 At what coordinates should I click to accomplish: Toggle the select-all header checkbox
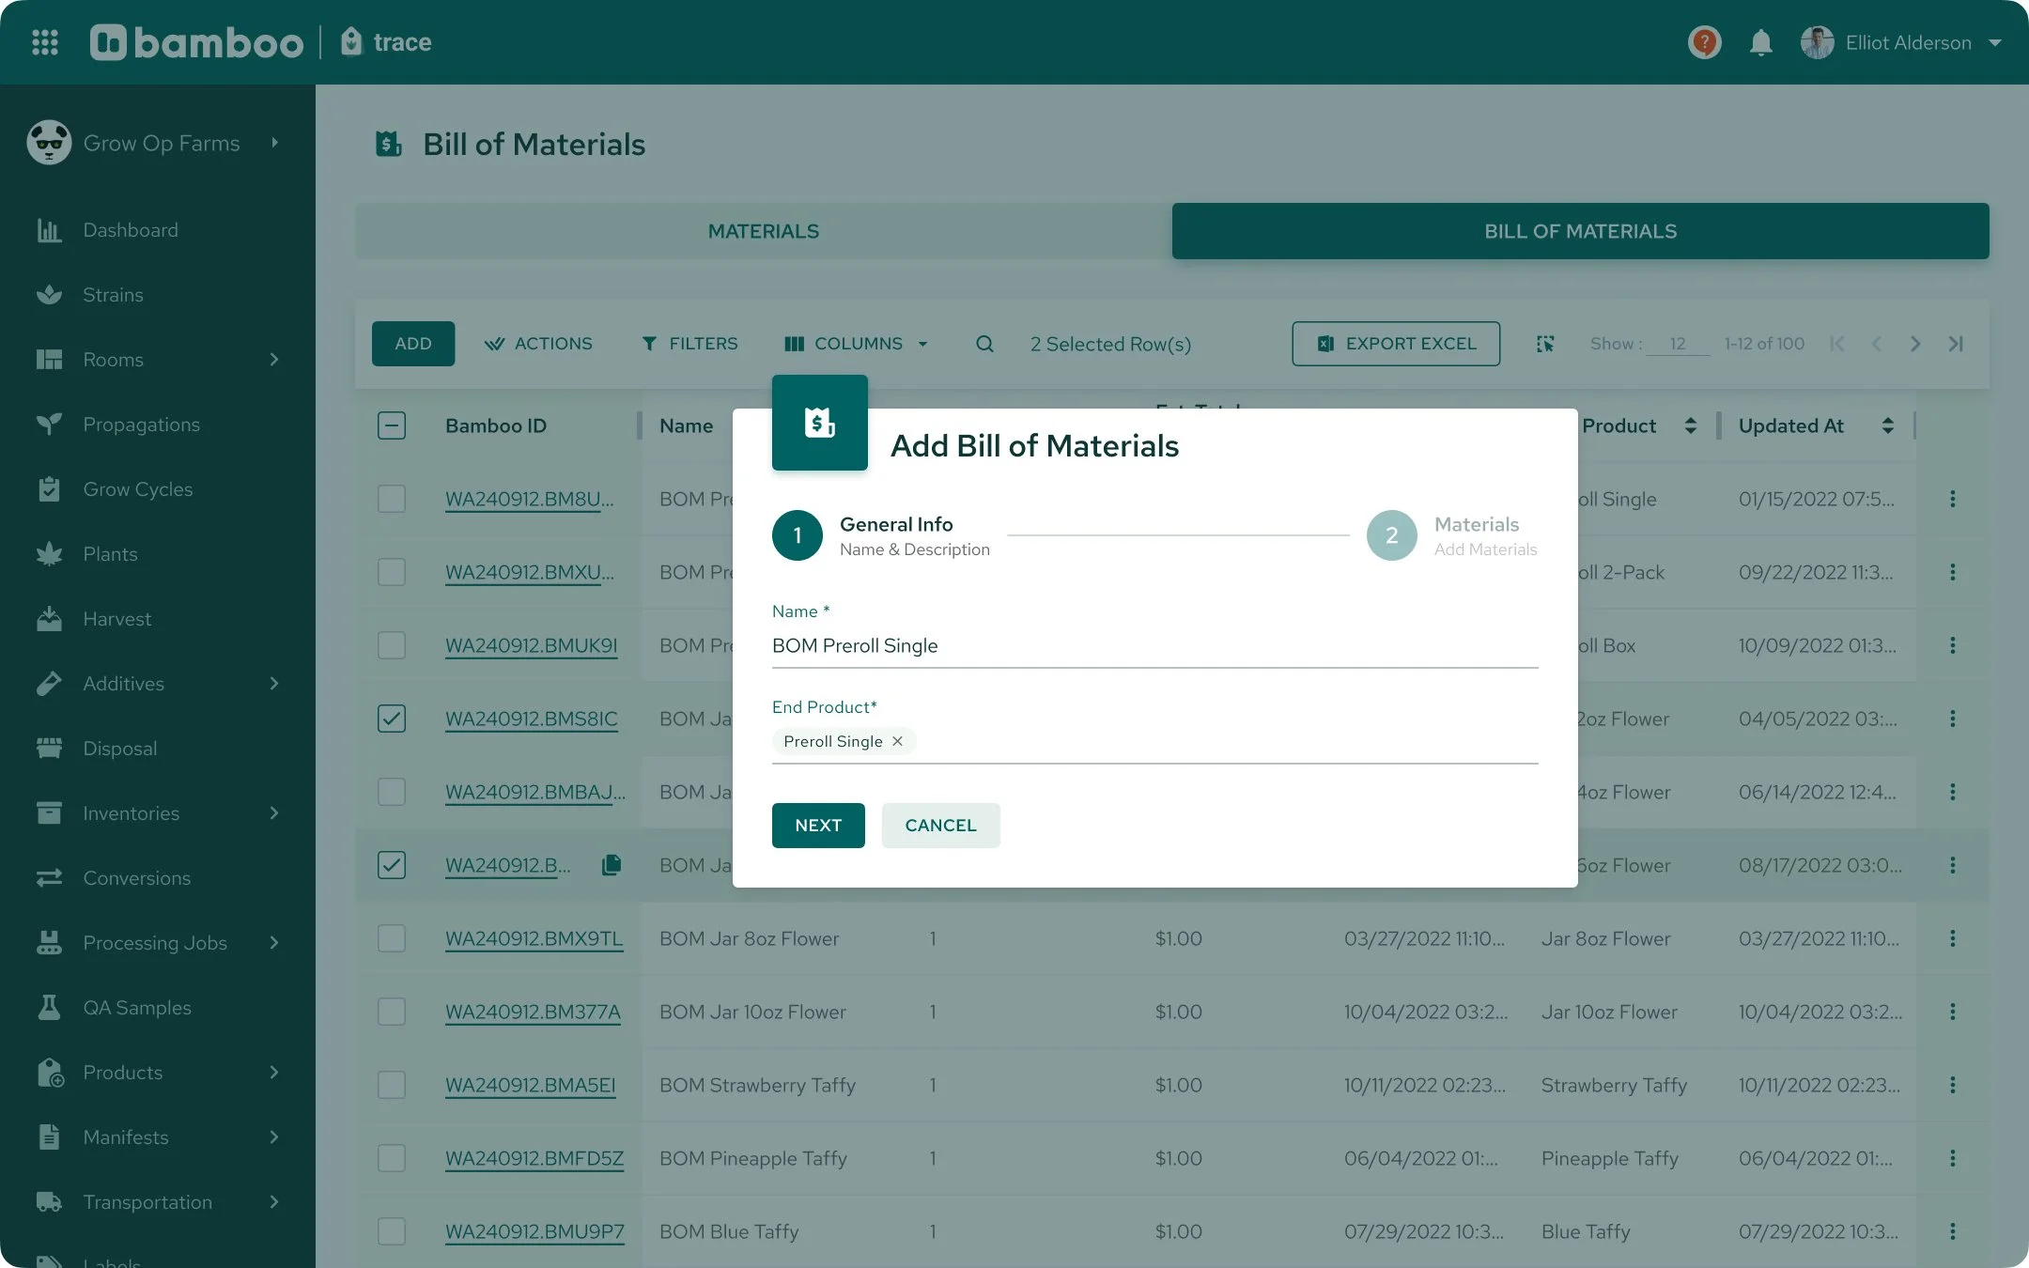click(x=392, y=425)
